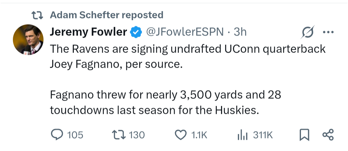Like the post with the heart icon
Screen dimensions: 348x151
(181, 135)
